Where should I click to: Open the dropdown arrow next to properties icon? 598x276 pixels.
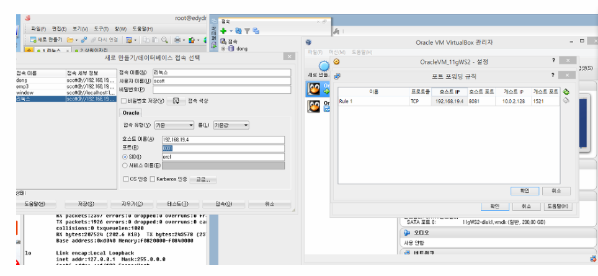click(135, 40)
